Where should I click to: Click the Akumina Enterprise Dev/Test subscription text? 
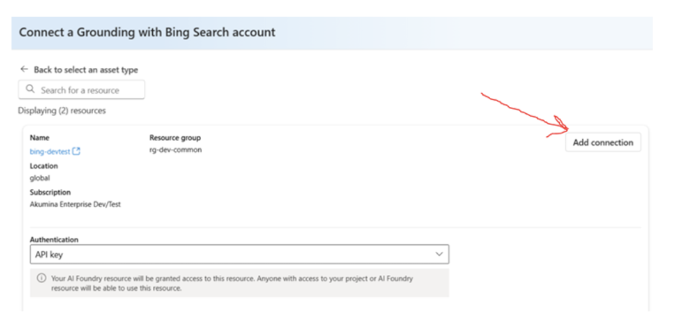[76, 204]
